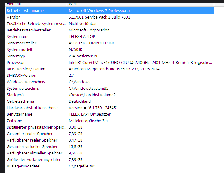Select 'Gesamter virtueller Speicher' row
This screenshot has width=224, height=173.
(x=110, y=147)
